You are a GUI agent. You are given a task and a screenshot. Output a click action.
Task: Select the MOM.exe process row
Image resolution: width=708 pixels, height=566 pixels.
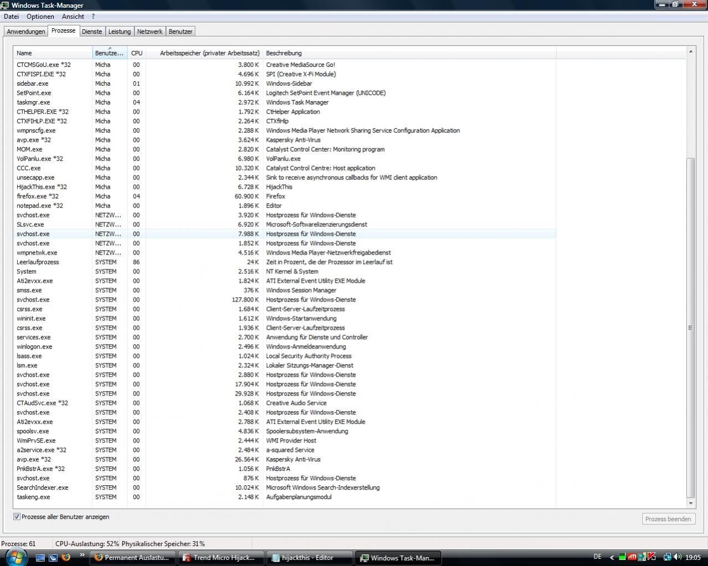(x=285, y=149)
